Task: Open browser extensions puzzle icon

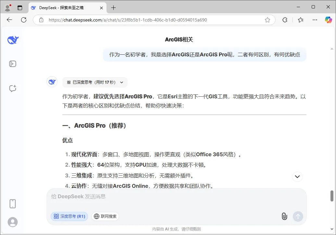Action: [285, 20]
